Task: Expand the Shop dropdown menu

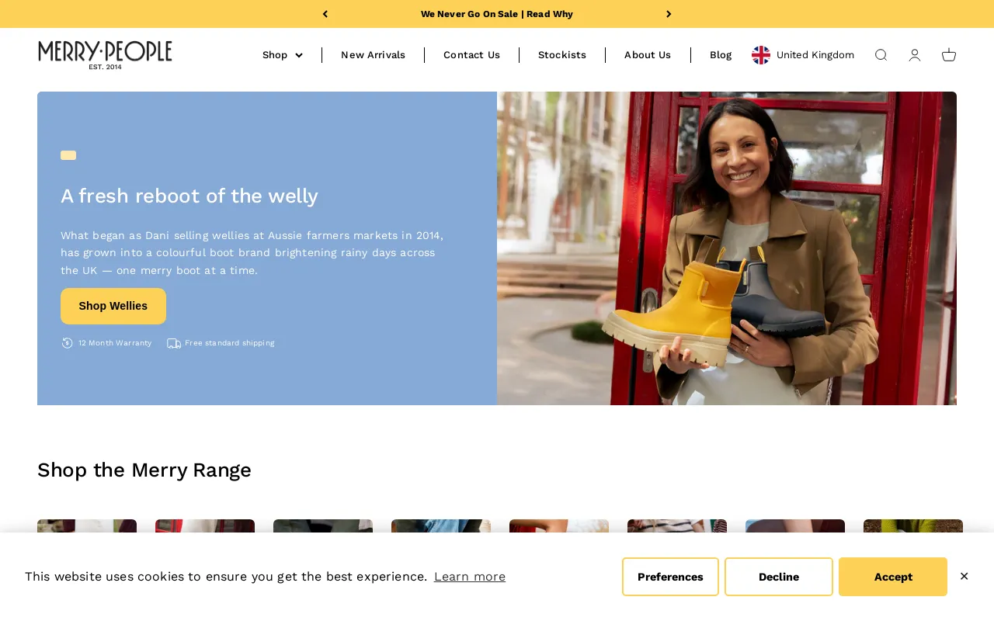Action: pyautogui.click(x=282, y=55)
